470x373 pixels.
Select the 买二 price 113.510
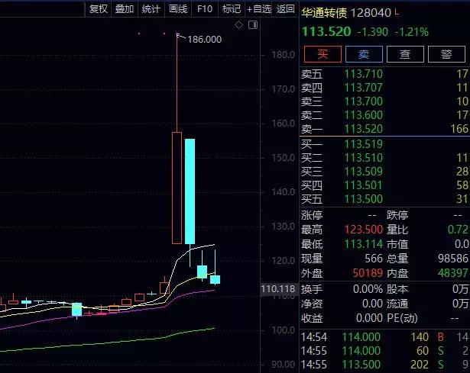[363, 158]
